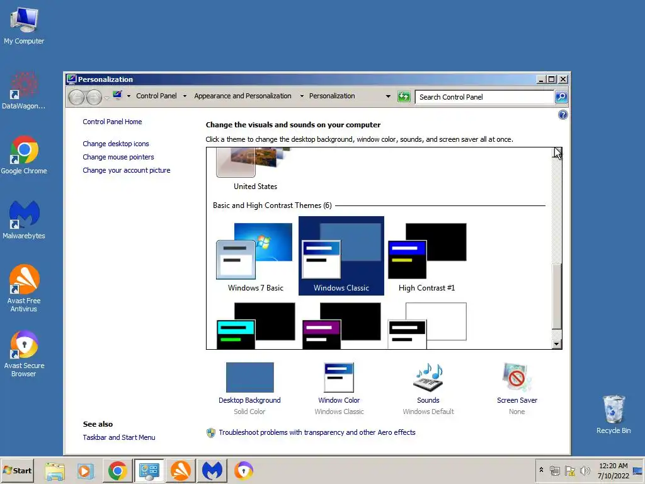645x484 pixels.
Task: Click the green Refresh button
Action: click(404, 96)
